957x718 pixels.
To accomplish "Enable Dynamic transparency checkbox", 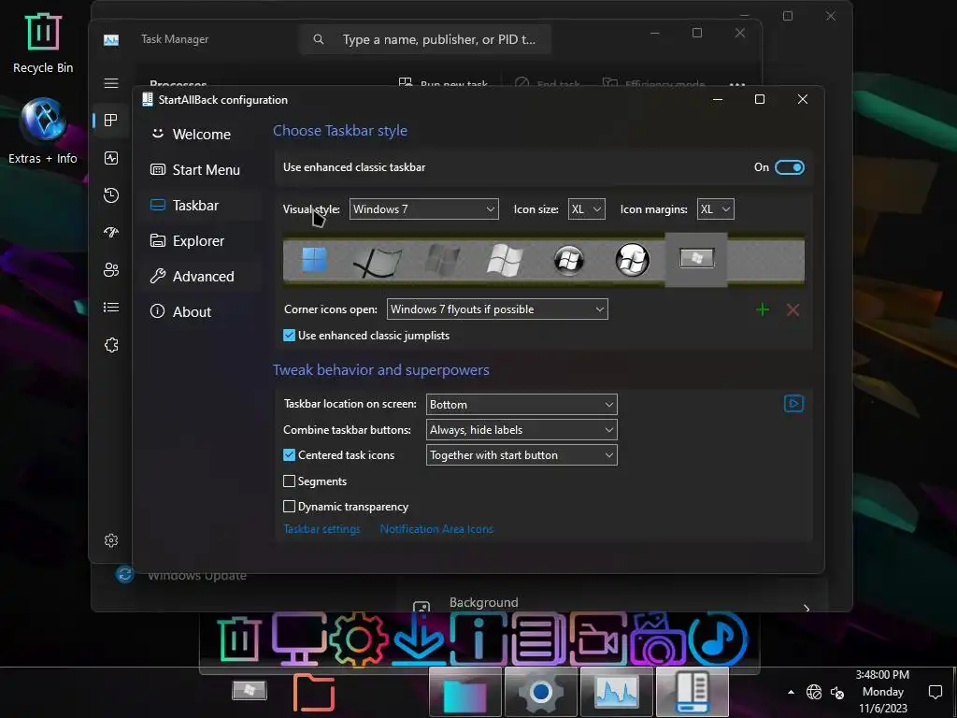I will pos(290,506).
